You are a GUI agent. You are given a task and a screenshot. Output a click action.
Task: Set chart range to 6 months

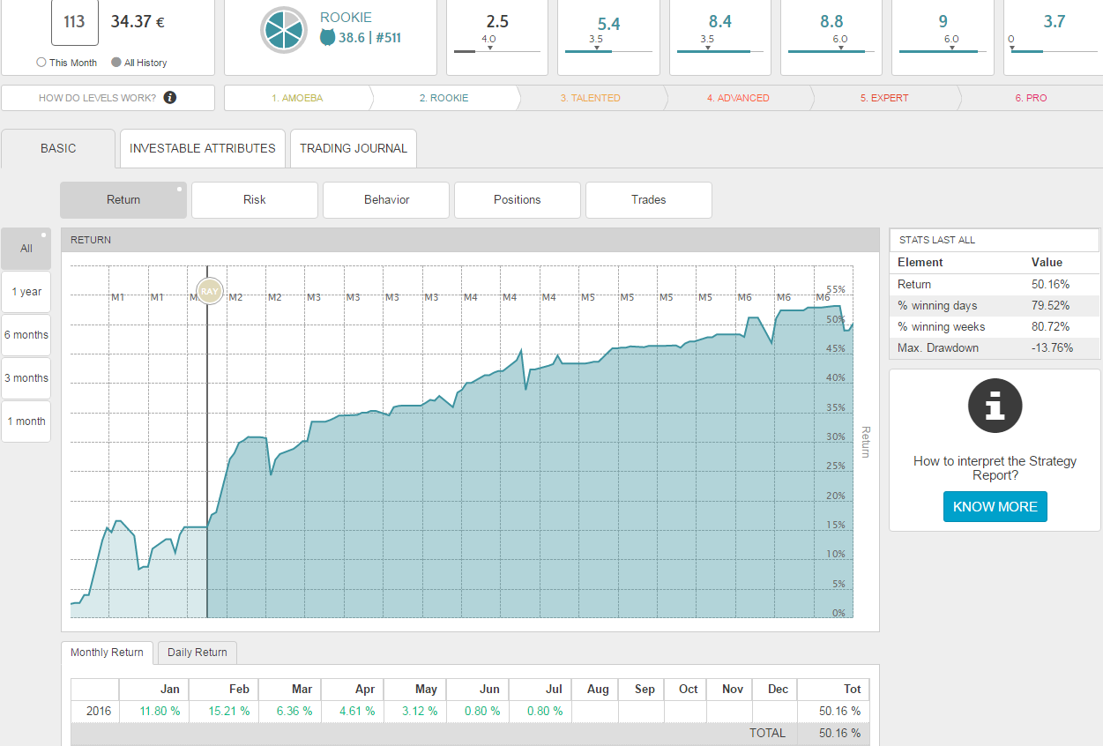(26, 335)
